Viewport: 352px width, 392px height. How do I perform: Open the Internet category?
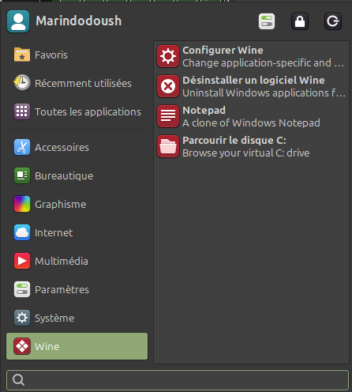click(x=77, y=232)
